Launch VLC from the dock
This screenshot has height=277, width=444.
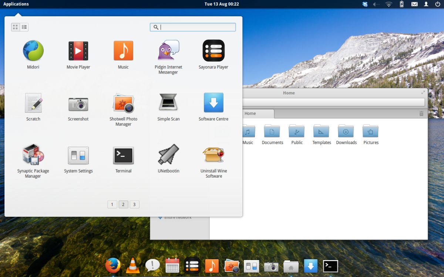[133, 265]
